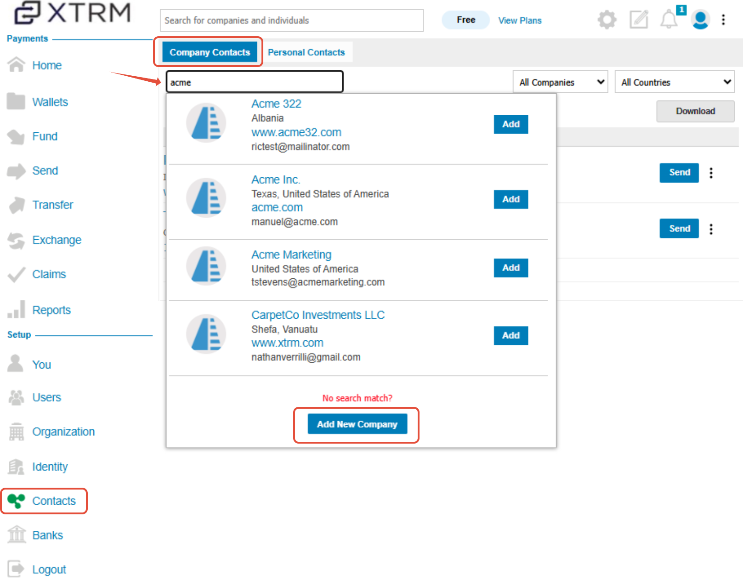Image resolution: width=743 pixels, height=580 pixels.
Task: Open the Acme Marketing company name link
Action: (291, 255)
